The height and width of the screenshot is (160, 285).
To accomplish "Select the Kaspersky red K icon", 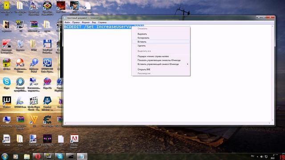I will (x=7, y=46).
